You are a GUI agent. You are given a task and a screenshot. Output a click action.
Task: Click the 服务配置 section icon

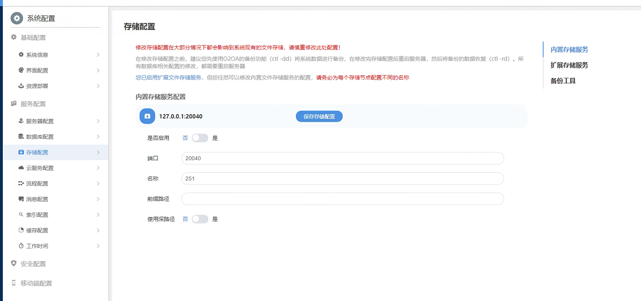14,103
